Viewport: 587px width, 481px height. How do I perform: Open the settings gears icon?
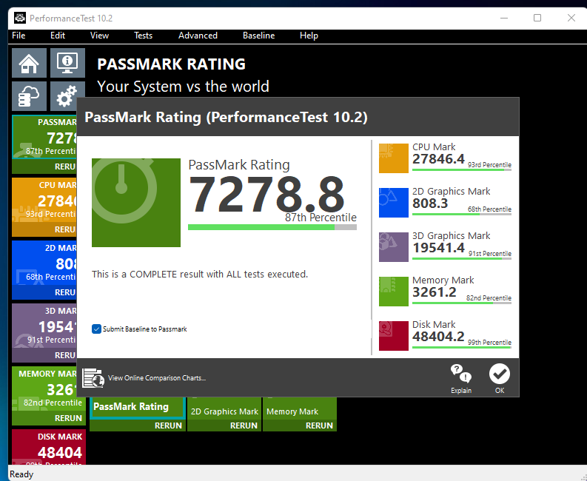pos(67,96)
